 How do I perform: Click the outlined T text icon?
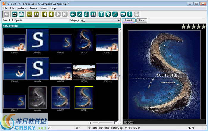pos(108,14)
